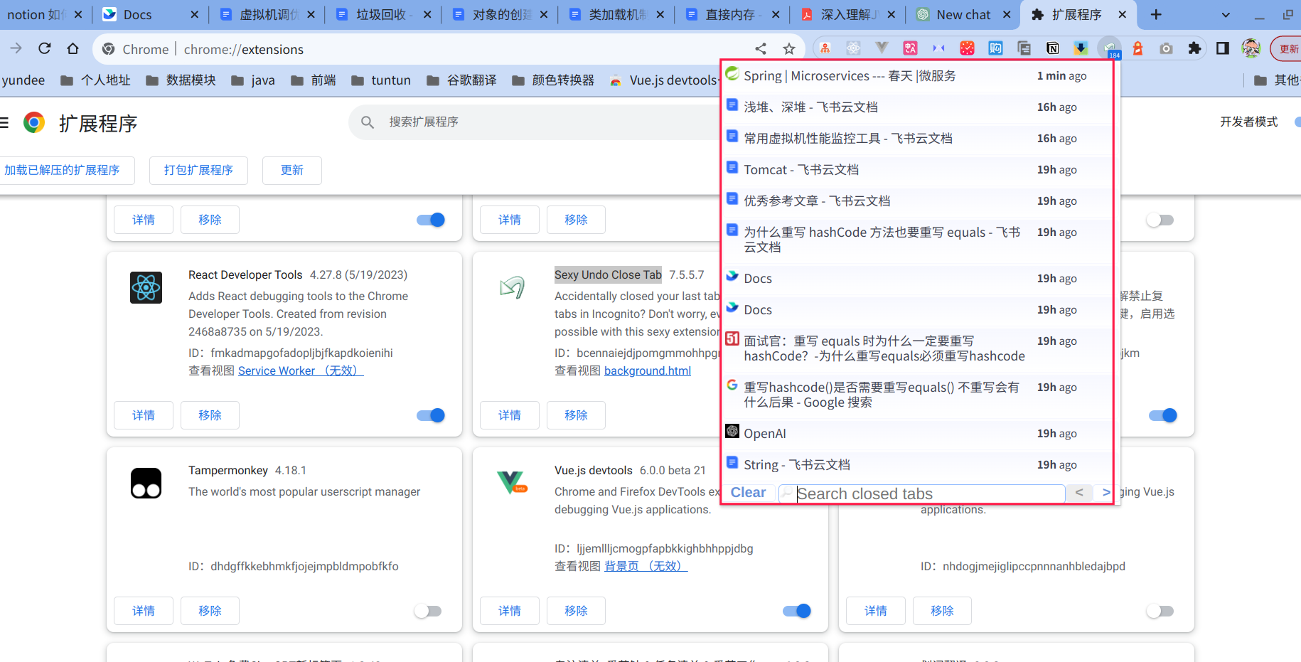The image size is (1301, 662).
Task: Disable the Vue.js devtools 6.0.0 beta toggle
Action: [x=797, y=611]
